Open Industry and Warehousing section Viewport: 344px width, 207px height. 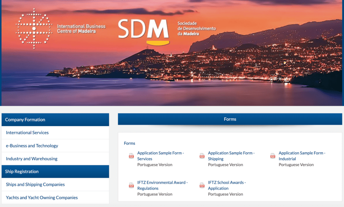click(32, 158)
